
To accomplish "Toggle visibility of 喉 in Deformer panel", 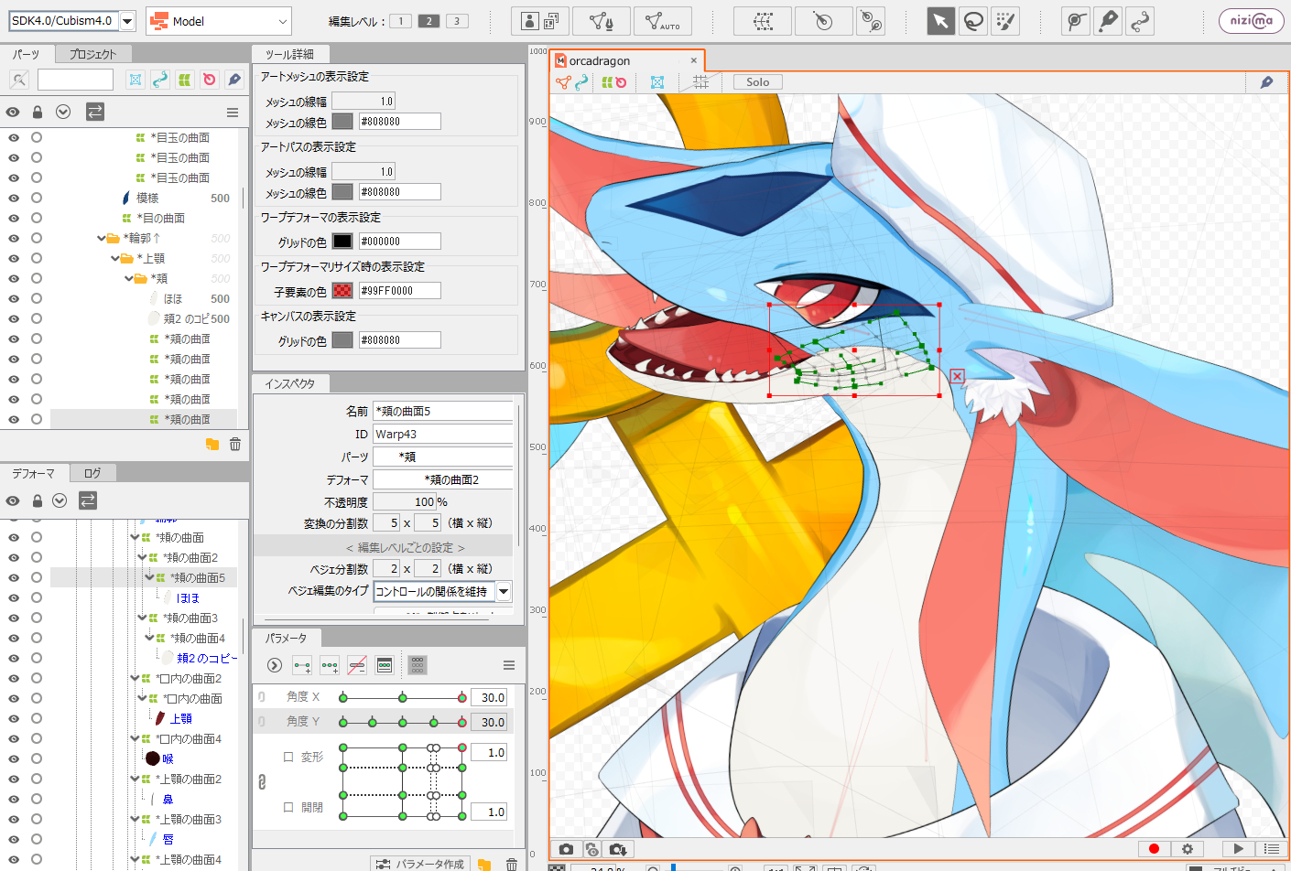I will coord(14,758).
